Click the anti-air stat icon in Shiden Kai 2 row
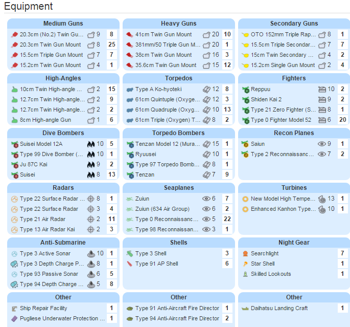The image size is (350, 327). pos(322,100)
